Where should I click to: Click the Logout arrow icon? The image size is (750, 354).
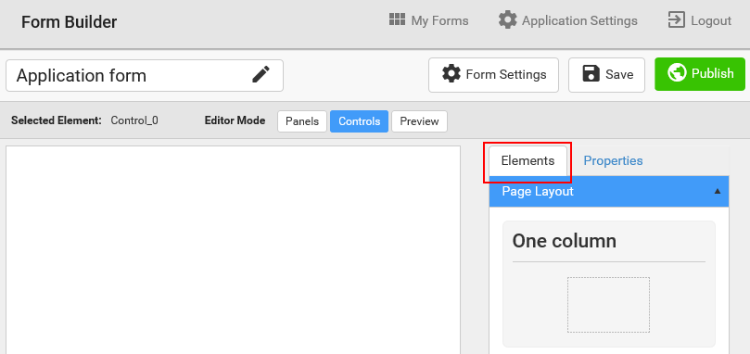pos(677,20)
